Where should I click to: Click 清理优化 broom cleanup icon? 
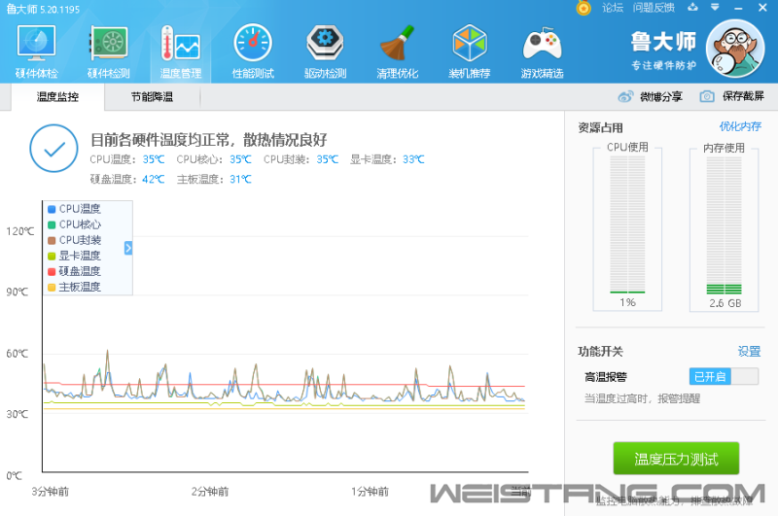(x=397, y=50)
